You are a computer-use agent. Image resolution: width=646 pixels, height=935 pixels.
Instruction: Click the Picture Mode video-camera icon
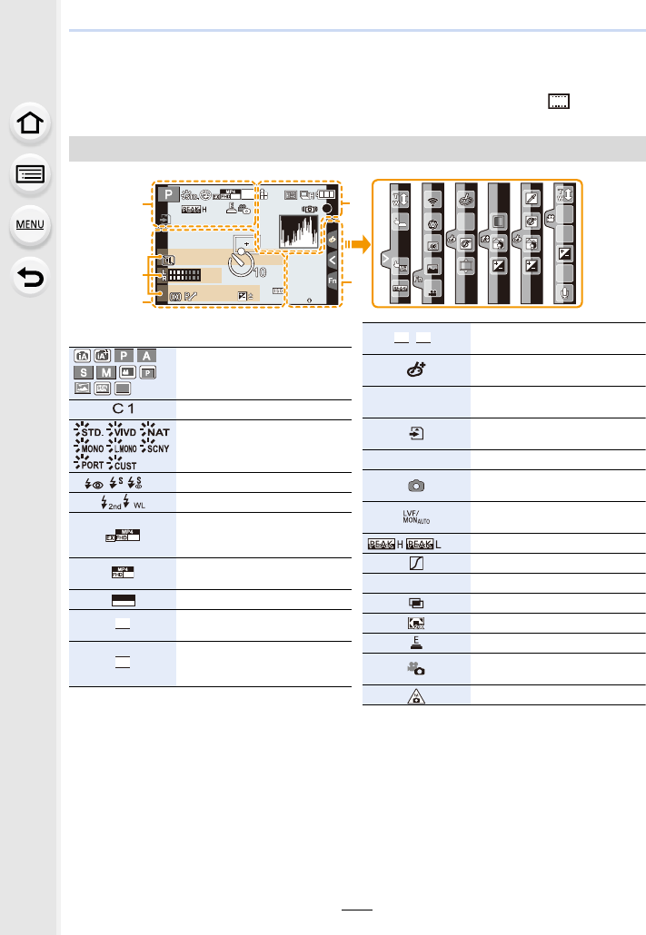tap(416, 669)
